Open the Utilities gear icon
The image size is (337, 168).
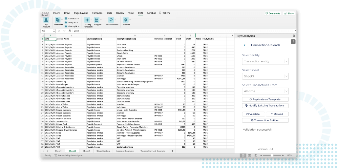coord(126,20)
